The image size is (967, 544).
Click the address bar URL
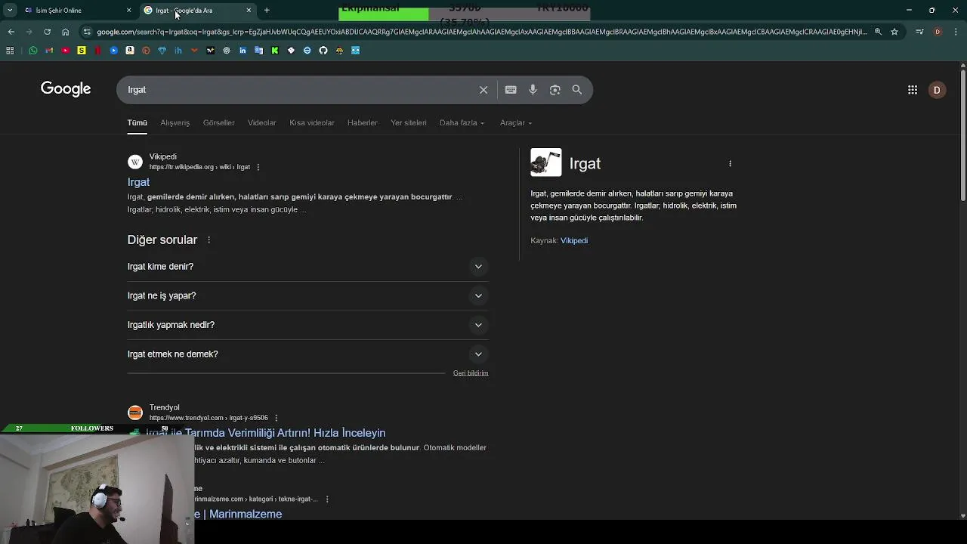coord(480,32)
